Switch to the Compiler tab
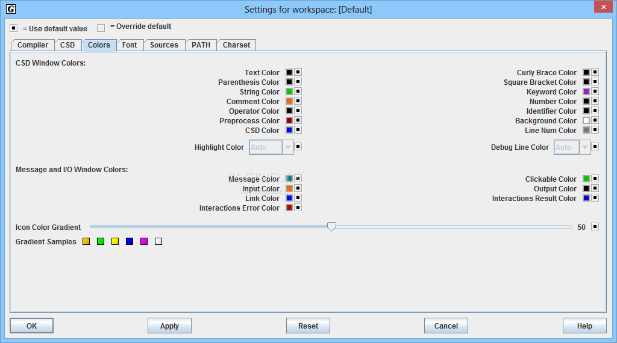Viewport: 617px width, 343px height. (33, 45)
